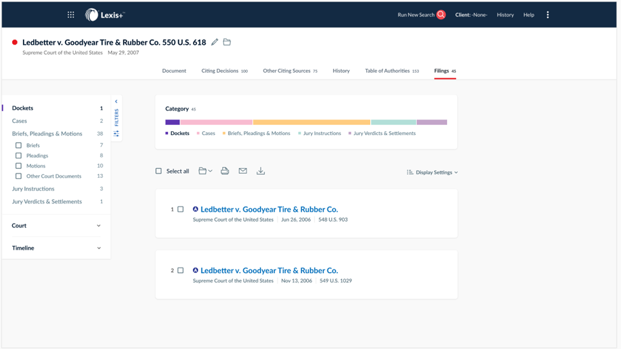Collapse the filters panel with left chevron
The width and height of the screenshot is (621, 349).
point(116,101)
